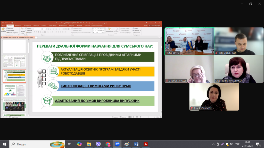Open the Вставлення ribbon tab
The width and height of the screenshot is (264, 148).
tap(18, 26)
